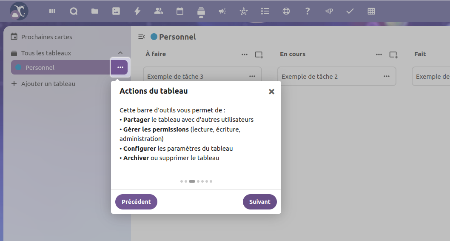Open the Announcements megaphone icon
The image size is (450, 241).
(222, 11)
